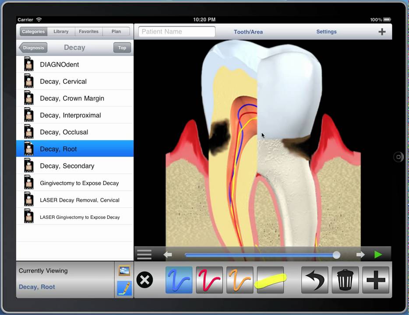Focus the Patient Name field

pos(177,31)
